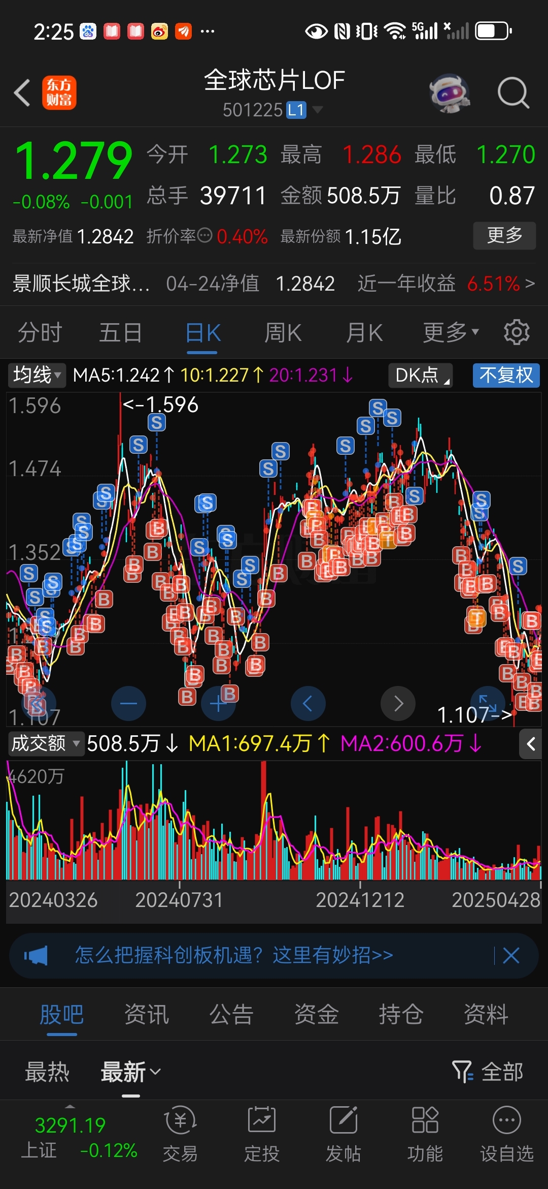The width and height of the screenshot is (548, 1189).
Task: Switch to 分时 chart tab
Action: 40,333
